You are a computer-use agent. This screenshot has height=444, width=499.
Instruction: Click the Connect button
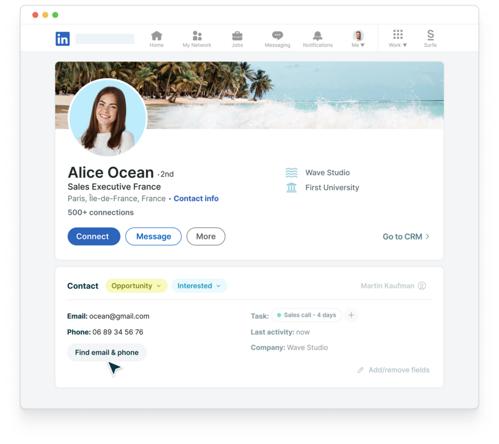coord(94,236)
